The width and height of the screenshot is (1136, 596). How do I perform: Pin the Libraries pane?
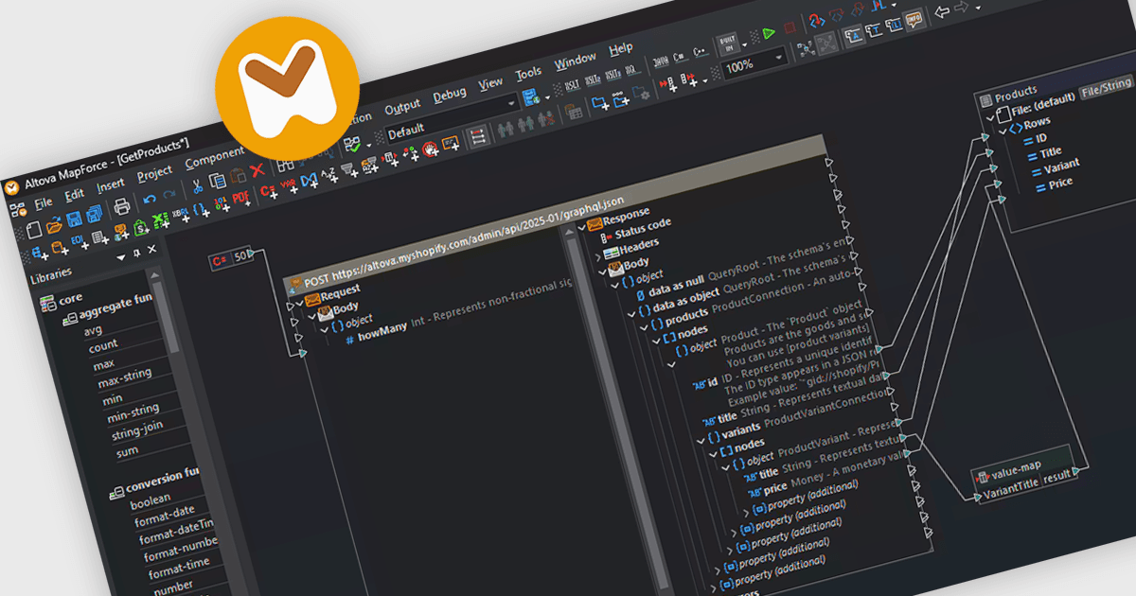136,253
